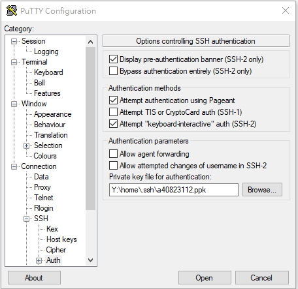Click the private key file path field

[174, 190]
